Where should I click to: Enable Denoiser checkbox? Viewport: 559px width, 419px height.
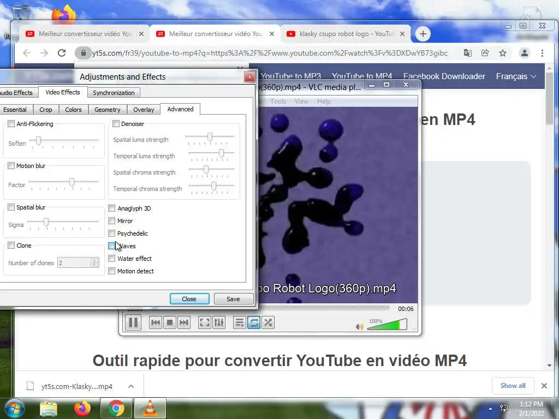click(116, 124)
